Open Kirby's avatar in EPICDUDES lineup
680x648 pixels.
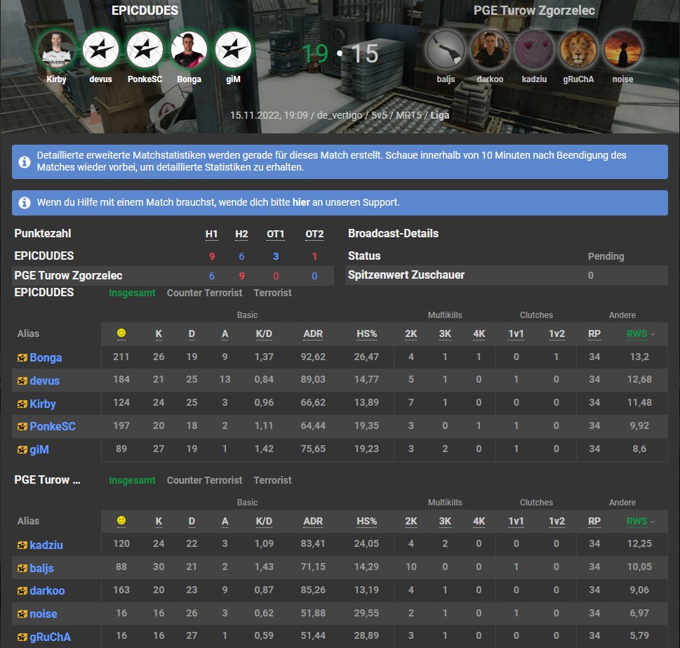[56, 50]
